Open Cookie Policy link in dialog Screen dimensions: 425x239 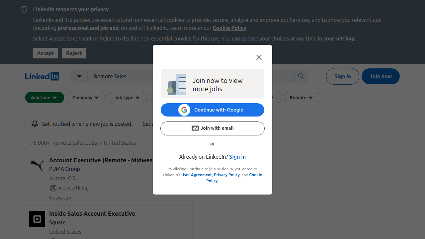pos(234,178)
